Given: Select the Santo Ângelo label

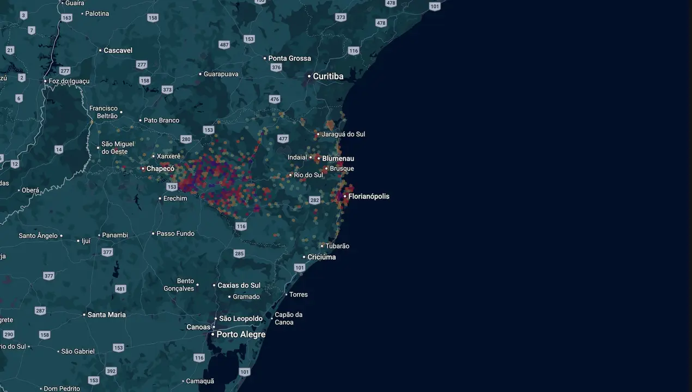Looking at the screenshot, I should (x=38, y=236).
